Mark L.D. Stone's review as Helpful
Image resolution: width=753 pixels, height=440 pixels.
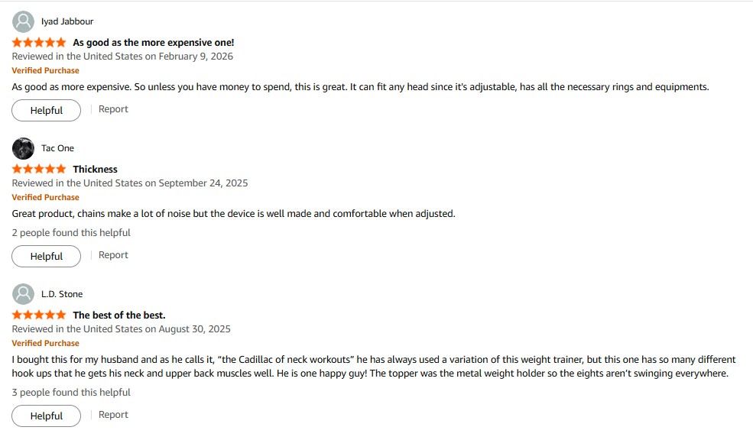tap(46, 416)
